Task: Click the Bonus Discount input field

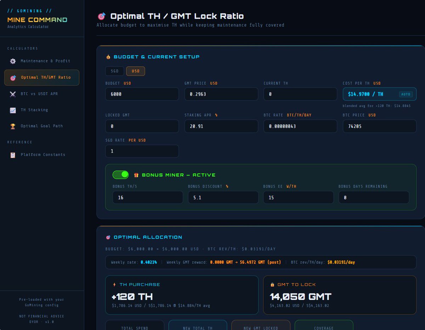Action: pyautogui.click(x=223, y=198)
